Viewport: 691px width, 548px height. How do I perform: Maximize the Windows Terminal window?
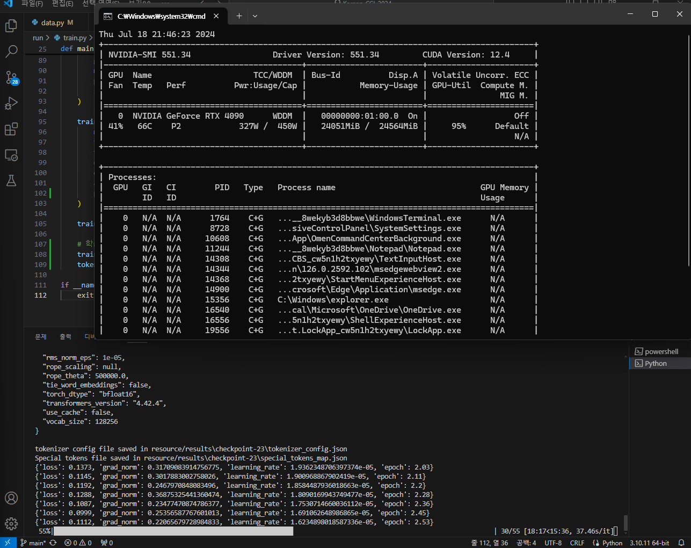click(x=655, y=14)
